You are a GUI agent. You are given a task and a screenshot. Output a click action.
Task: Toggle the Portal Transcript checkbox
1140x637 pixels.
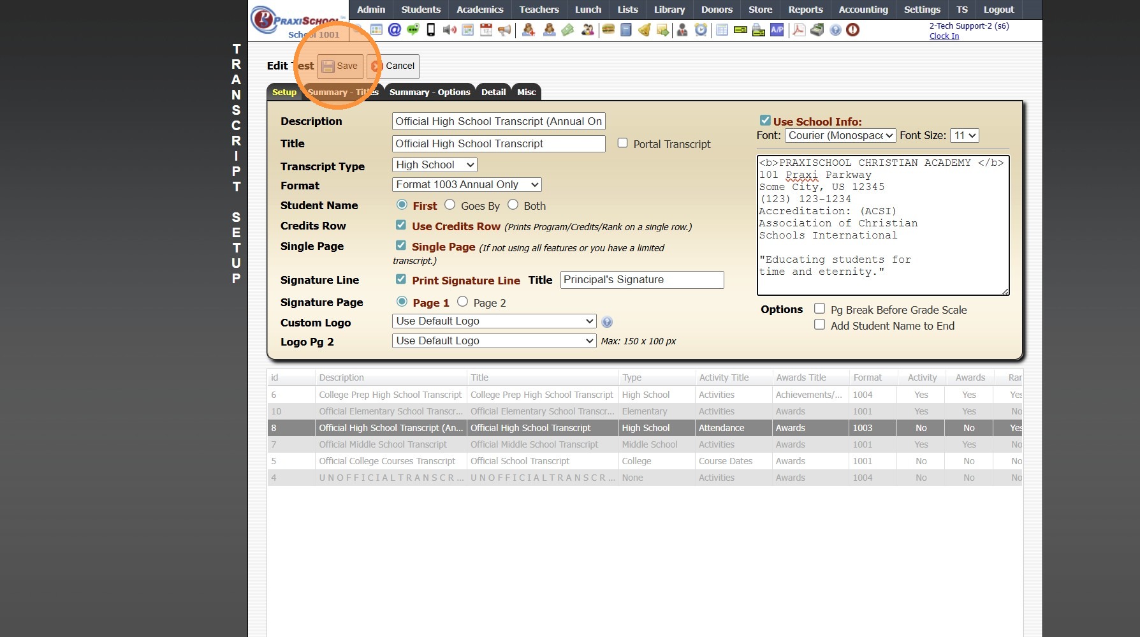[623, 143]
